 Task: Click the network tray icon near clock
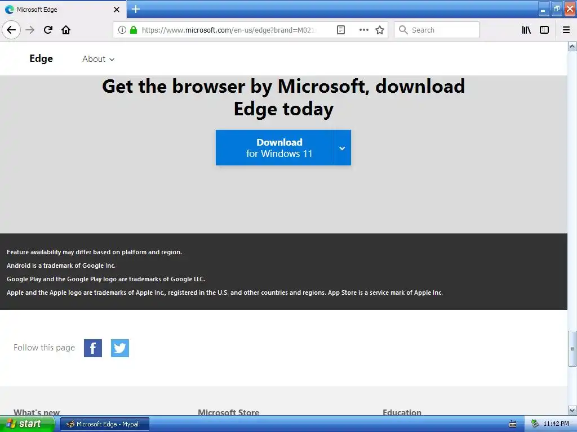(535, 424)
